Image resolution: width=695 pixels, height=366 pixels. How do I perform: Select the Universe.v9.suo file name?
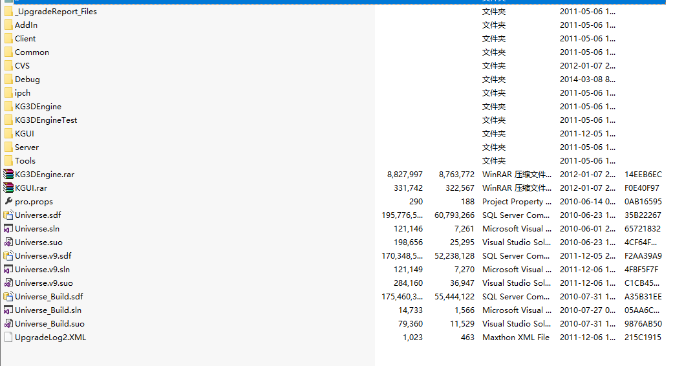point(44,283)
